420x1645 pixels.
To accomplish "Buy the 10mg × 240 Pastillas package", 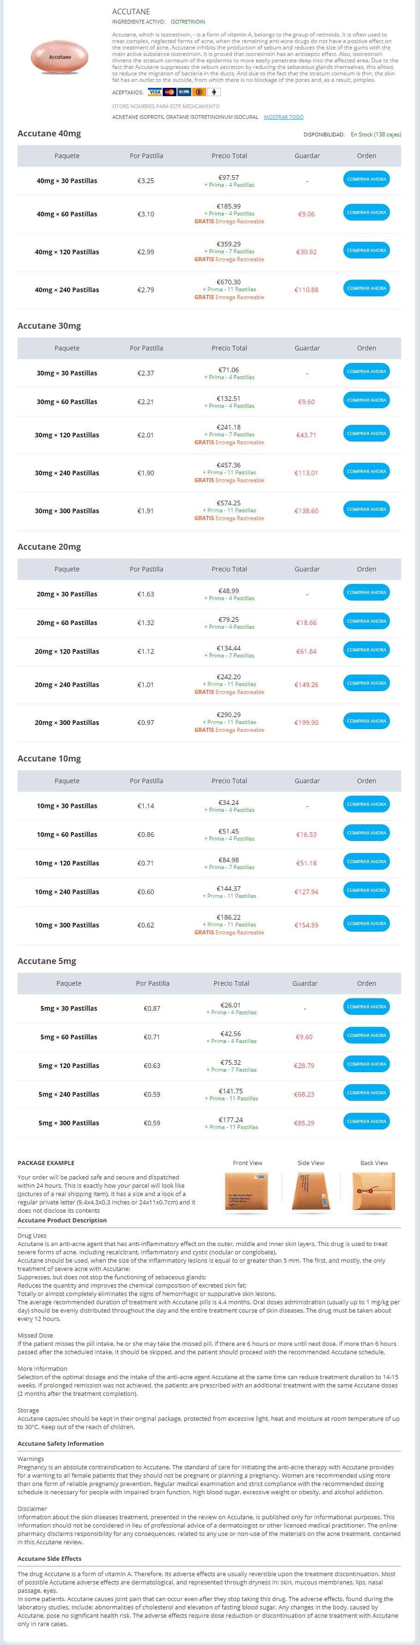I will tap(366, 890).
